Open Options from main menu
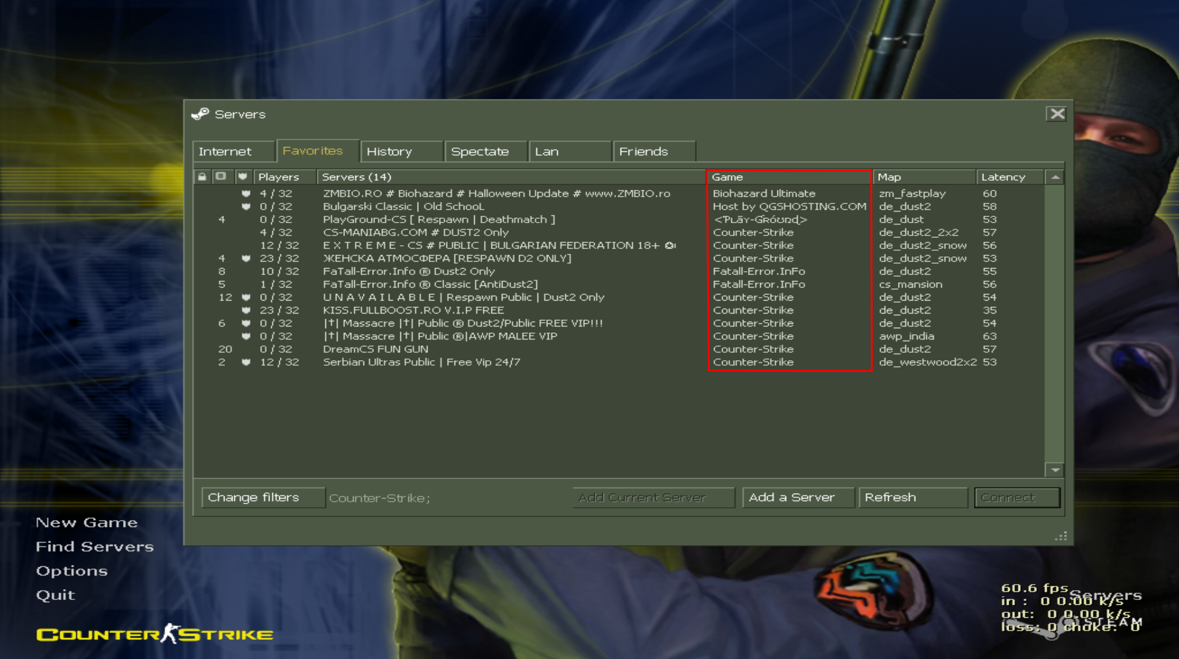Screen dimensions: 1179x659 72,571
